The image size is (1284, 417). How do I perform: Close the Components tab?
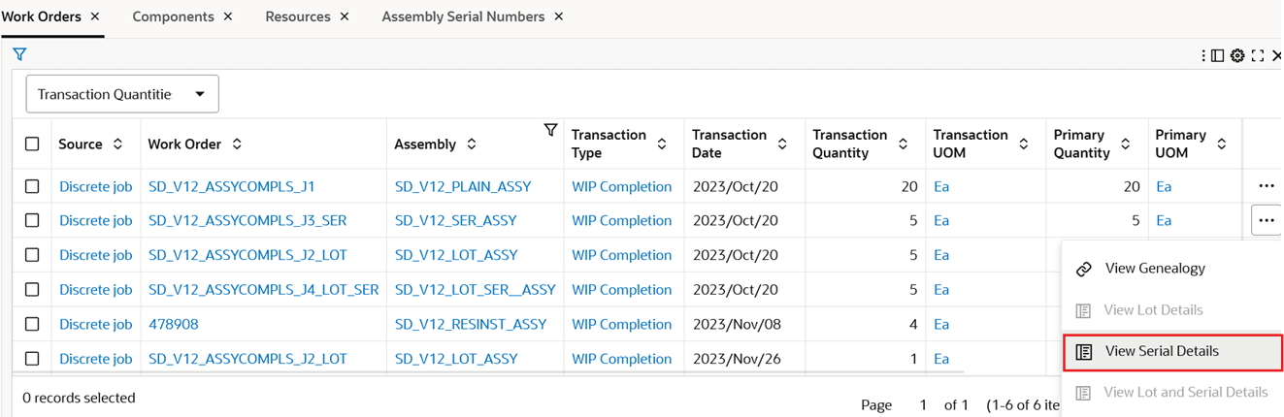[228, 16]
